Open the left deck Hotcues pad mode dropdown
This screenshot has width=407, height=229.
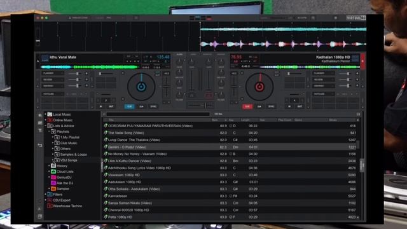click(x=52, y=94)
